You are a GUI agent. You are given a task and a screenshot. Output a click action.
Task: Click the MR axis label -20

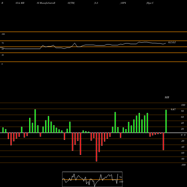183,141
